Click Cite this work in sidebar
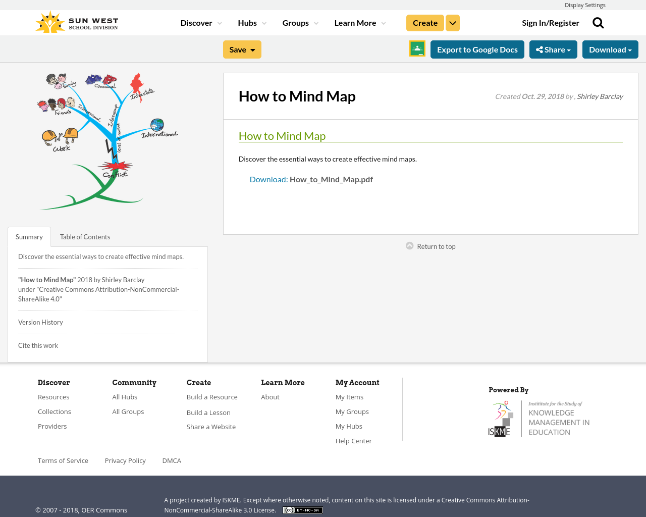The image size is (646, 517). coord(38,345)
